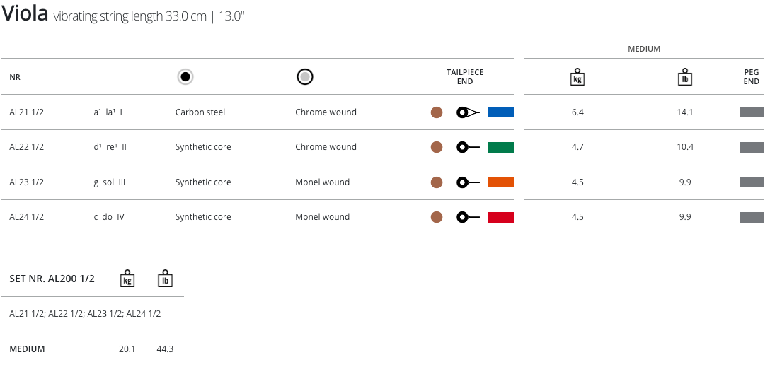Viewport: 770px width, 391px height.
Task: Select the red tailpiece color swatch
Action: (501, 217)
